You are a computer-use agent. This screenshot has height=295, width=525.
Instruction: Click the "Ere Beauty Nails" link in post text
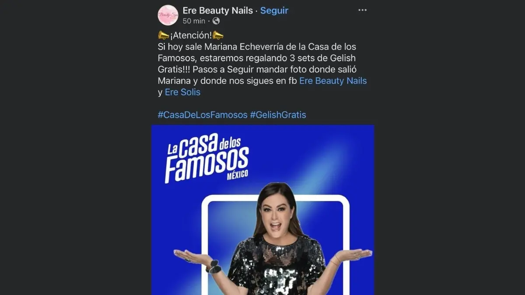click(333, 80)
